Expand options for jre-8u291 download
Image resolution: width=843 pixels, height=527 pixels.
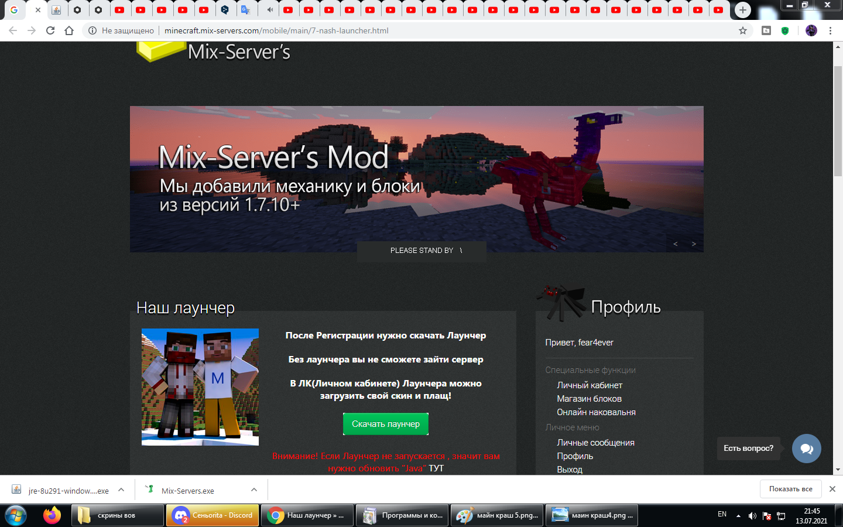pos(121,490)
